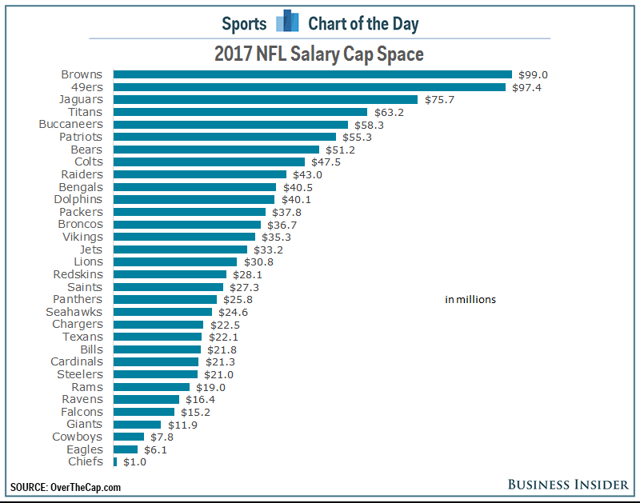Click the Cowboys team label
This screenshot has width=640, height=503.
click(77, 437)
